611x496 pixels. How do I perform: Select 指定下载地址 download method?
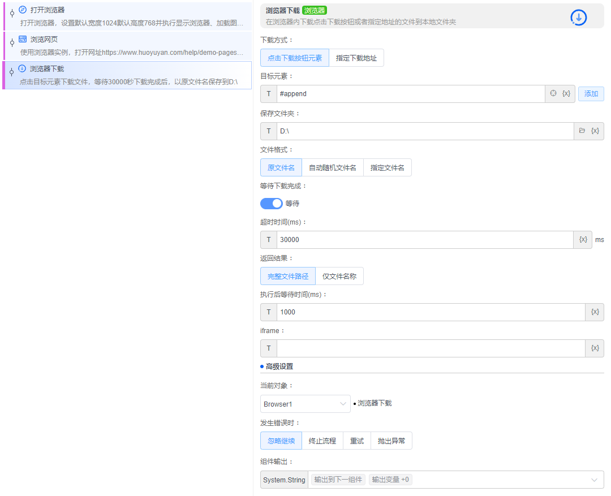[x=356, y=58]
